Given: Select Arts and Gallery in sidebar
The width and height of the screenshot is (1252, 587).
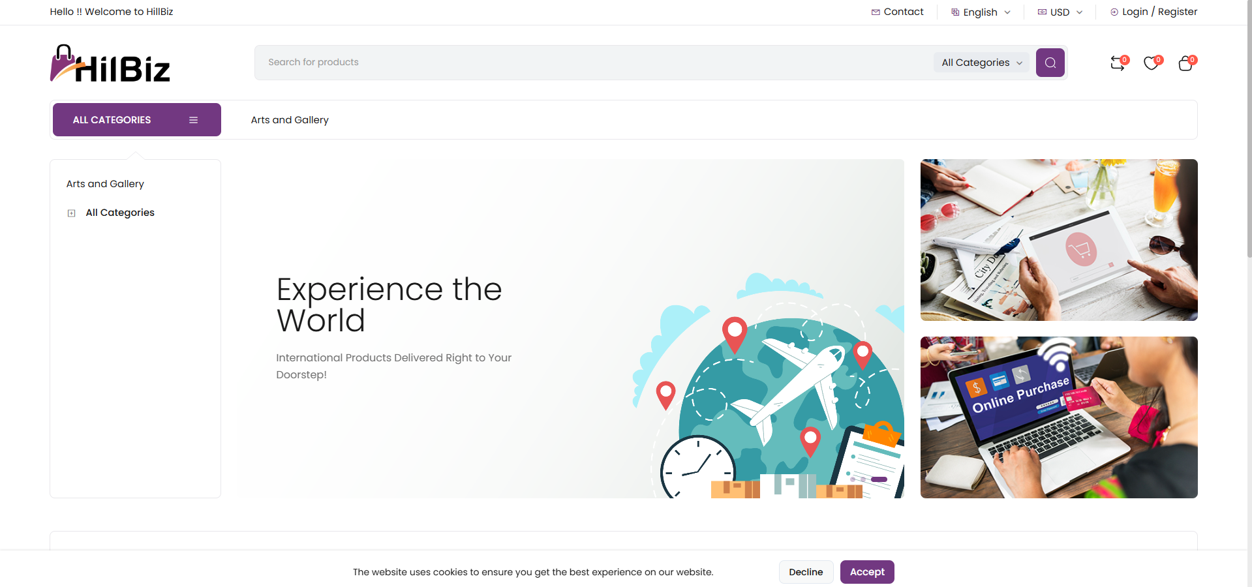Looking at the screenshot, I should [x=105, y=184].
